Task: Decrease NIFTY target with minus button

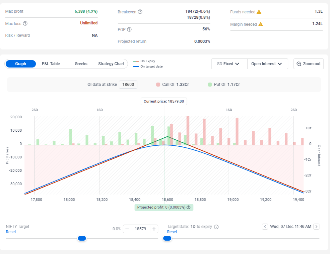Action: pos(127,229)
